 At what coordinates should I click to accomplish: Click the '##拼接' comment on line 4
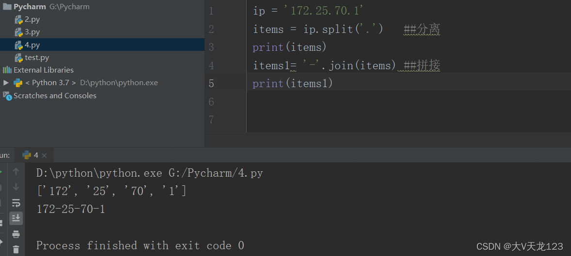[x=422, y=65]
